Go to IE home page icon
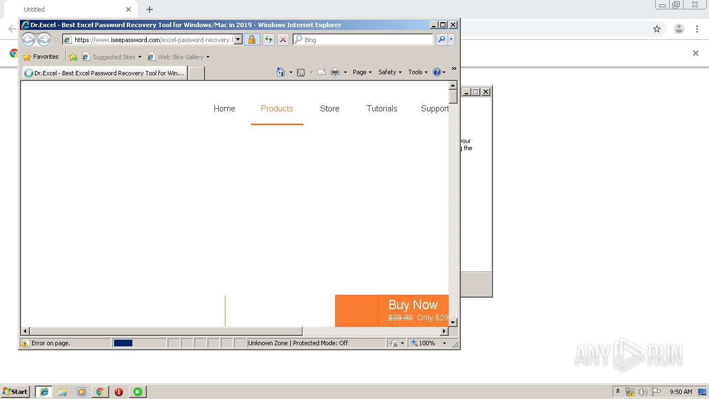Image resolution: width=709 pixels, height=399 pixels. tap(280, 72)
